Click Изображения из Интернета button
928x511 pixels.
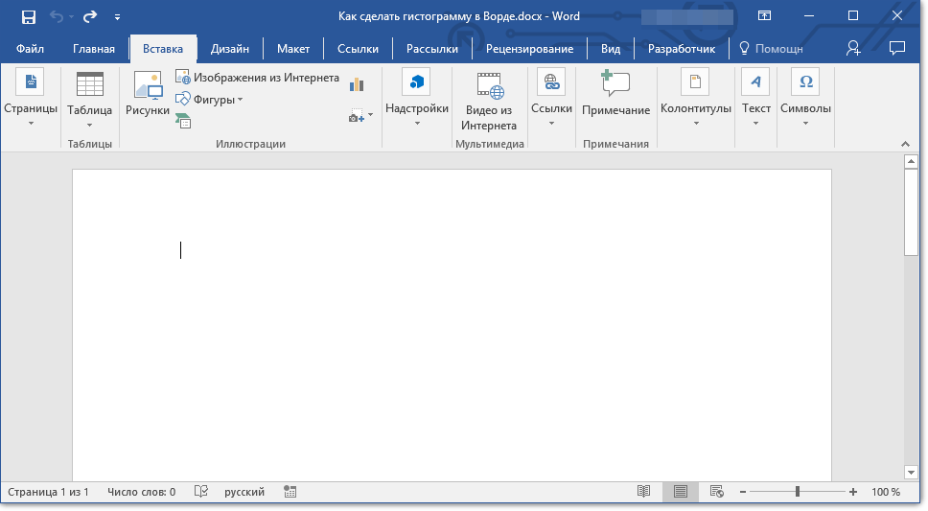[x=257, y=78]
